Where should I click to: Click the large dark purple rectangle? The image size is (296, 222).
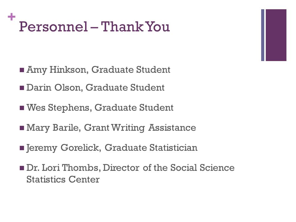click(276, 35)
